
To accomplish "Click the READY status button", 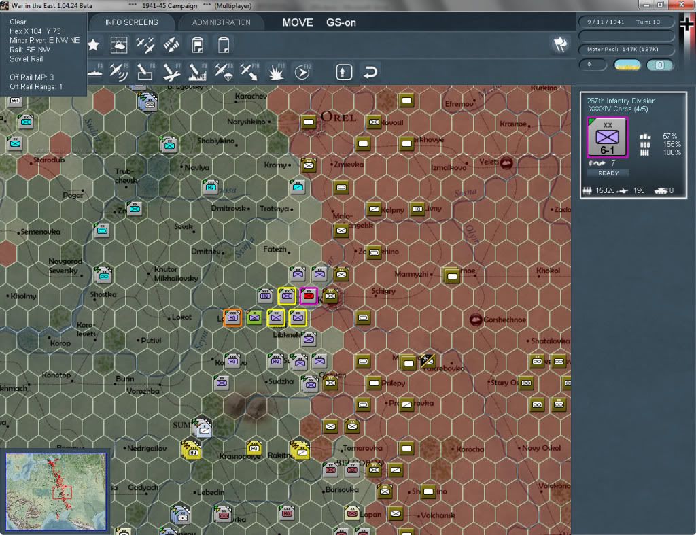I will [608, 173].
